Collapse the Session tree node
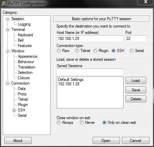 pos(7,19)
